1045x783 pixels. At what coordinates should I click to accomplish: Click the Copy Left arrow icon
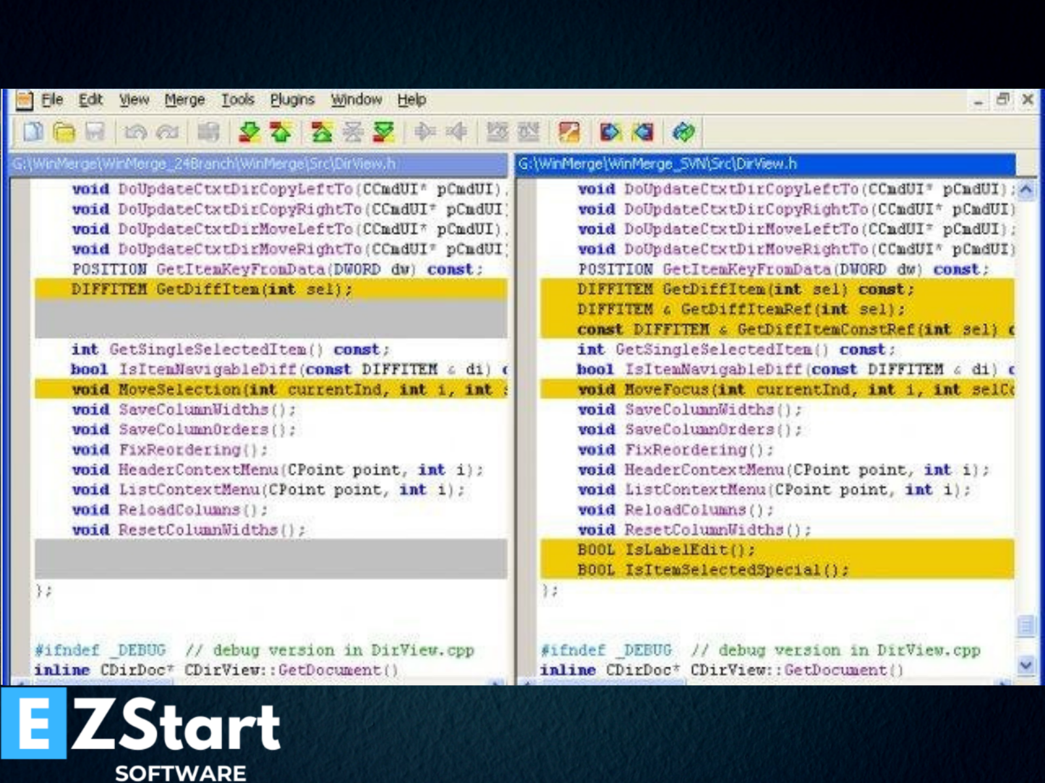point(457,132)
